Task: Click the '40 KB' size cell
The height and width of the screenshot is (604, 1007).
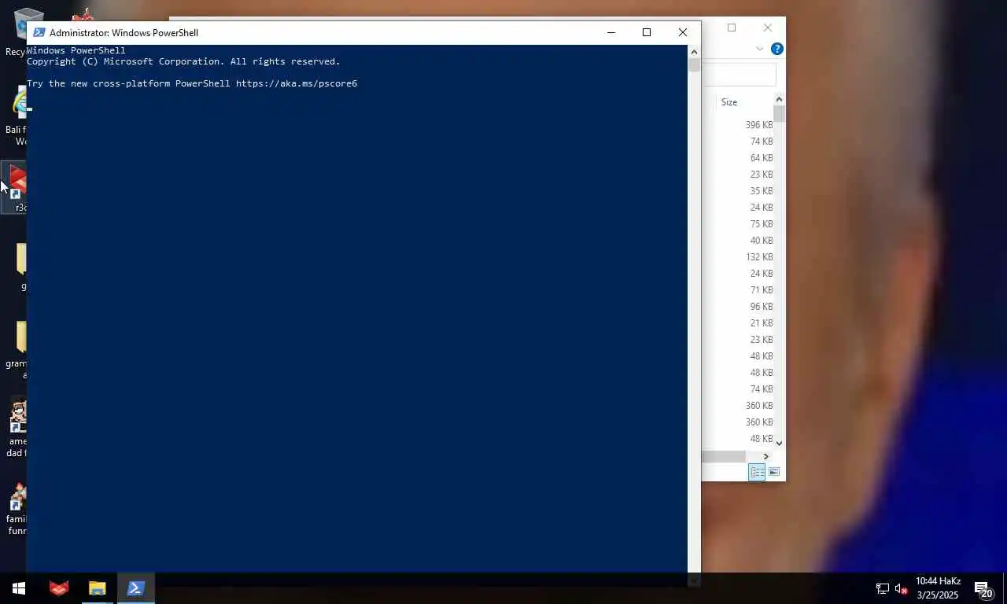Action: click(762, 241)
